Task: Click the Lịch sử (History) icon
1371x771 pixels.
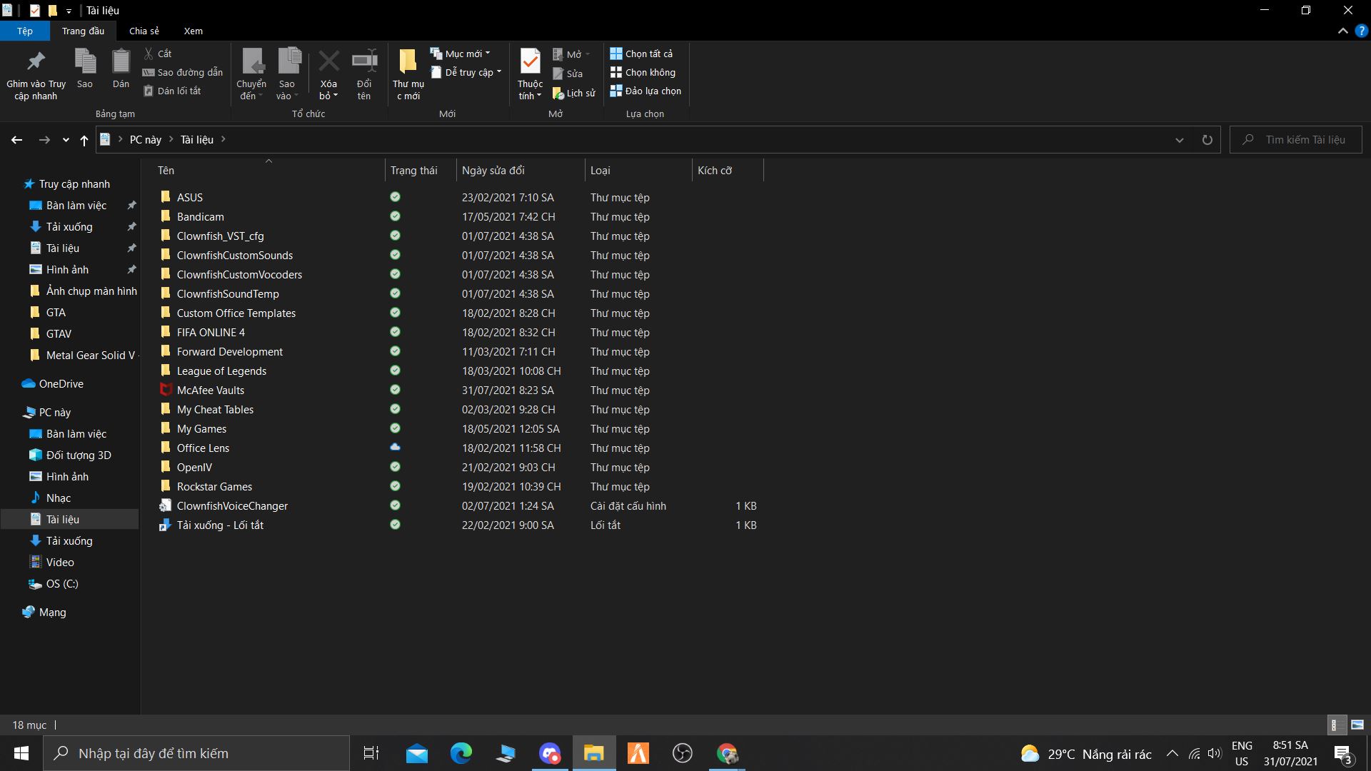Action: [574, 92]
